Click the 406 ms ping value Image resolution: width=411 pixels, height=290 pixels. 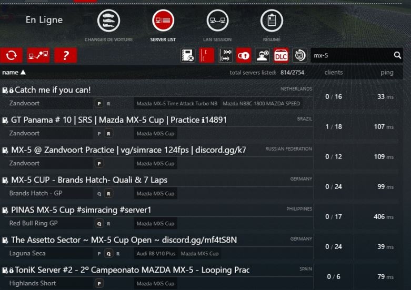tap(384, 217)
